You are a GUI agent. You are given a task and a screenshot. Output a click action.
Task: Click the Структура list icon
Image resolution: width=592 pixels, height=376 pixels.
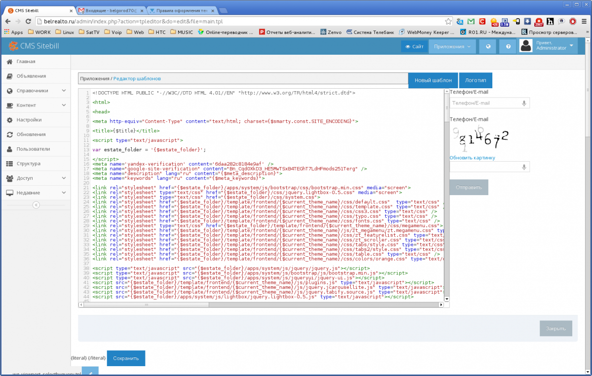(x=9, y=164)
